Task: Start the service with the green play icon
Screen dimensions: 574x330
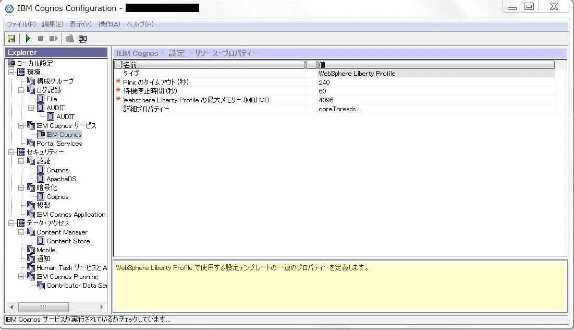Action: click(28, 39)
